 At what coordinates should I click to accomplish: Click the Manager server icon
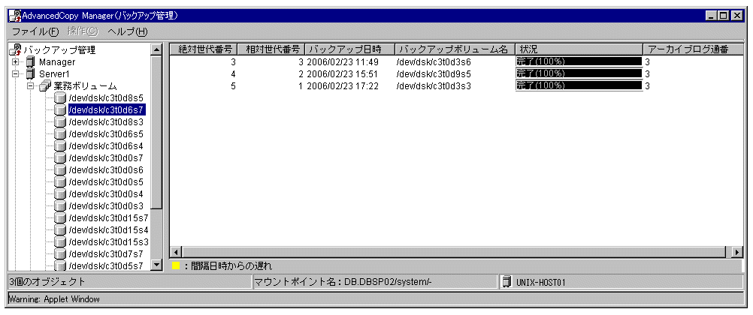pyautogui.click(x=30, y=62)
